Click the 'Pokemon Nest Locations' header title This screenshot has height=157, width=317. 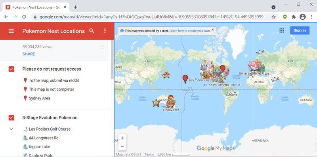[x=53, y=31]
